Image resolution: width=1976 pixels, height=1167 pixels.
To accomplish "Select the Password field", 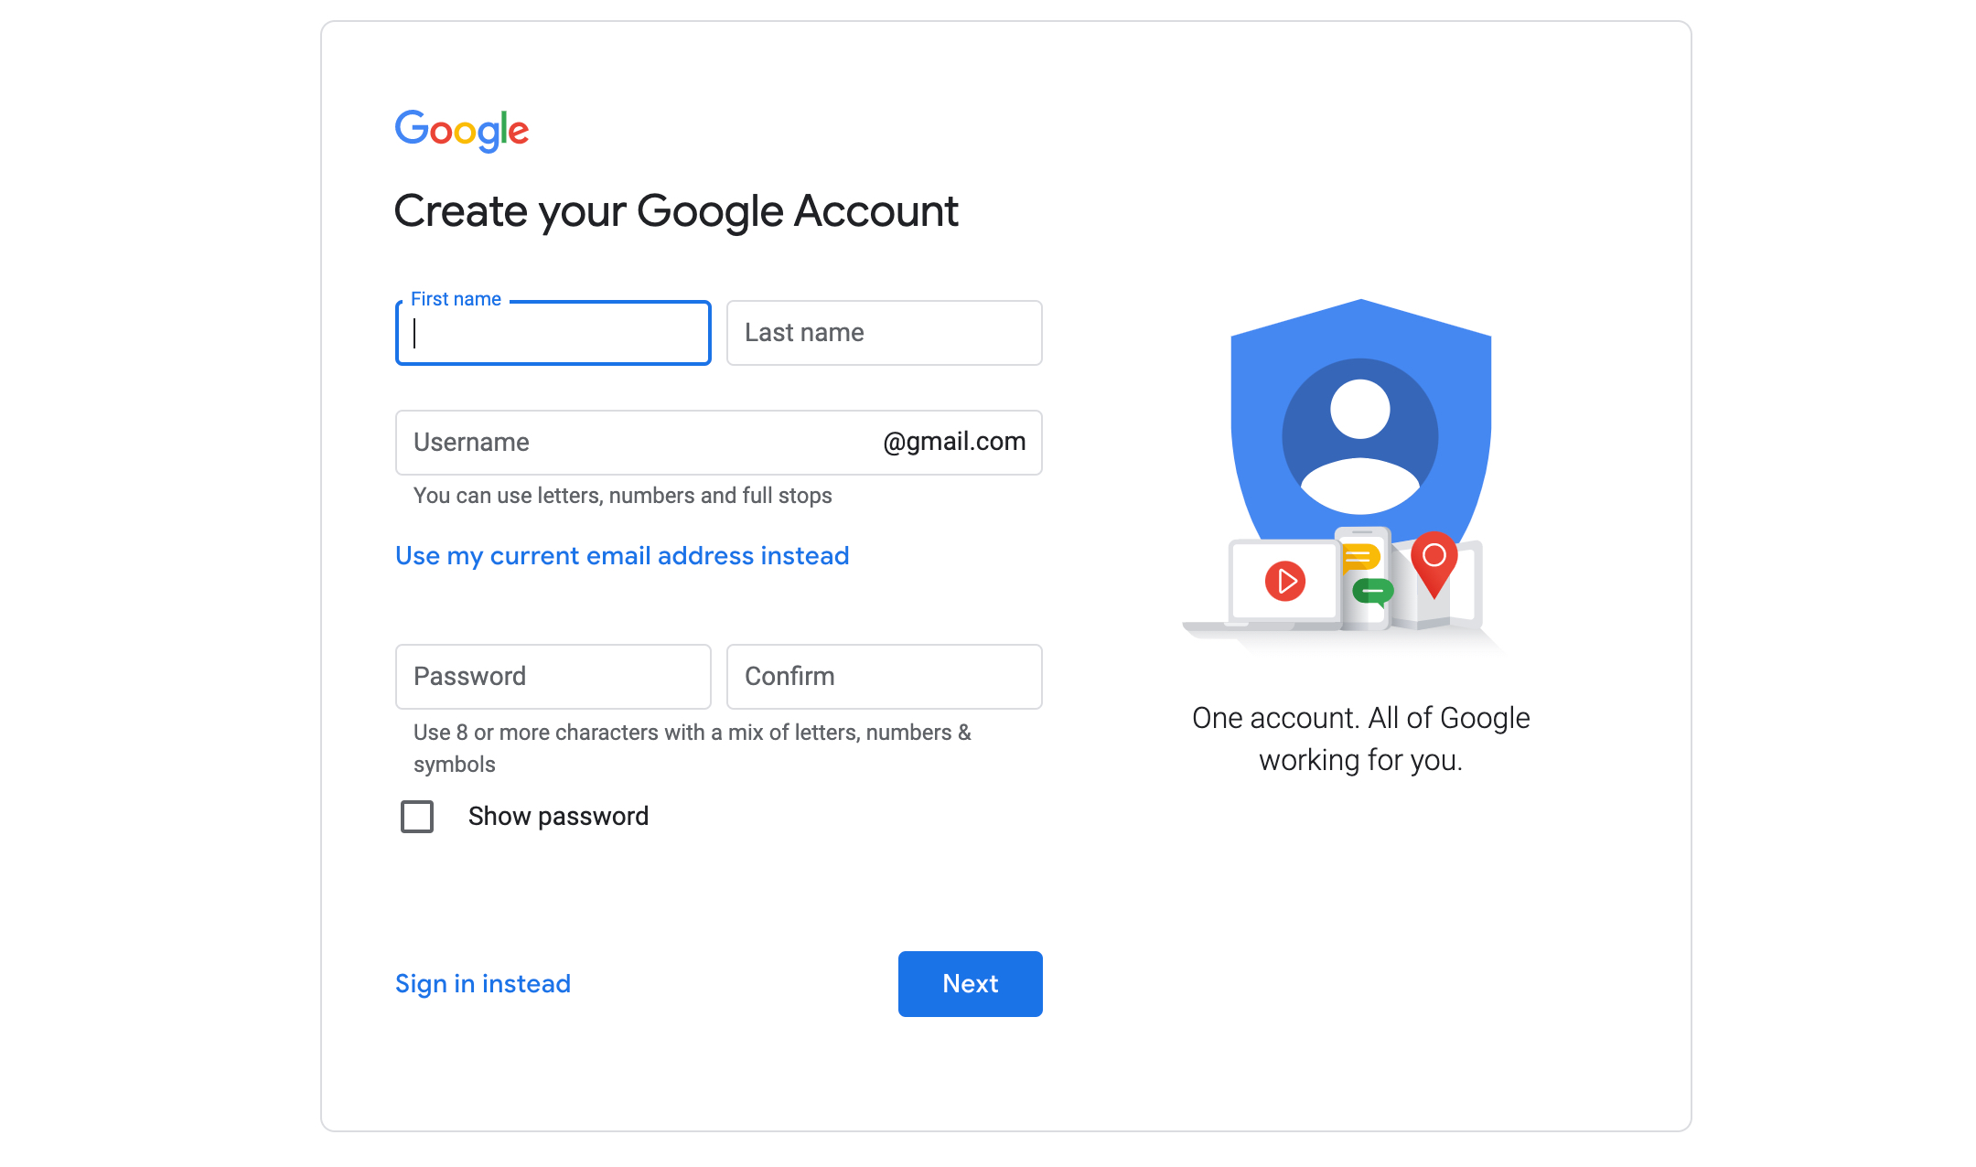I will (x=553, y=677).
